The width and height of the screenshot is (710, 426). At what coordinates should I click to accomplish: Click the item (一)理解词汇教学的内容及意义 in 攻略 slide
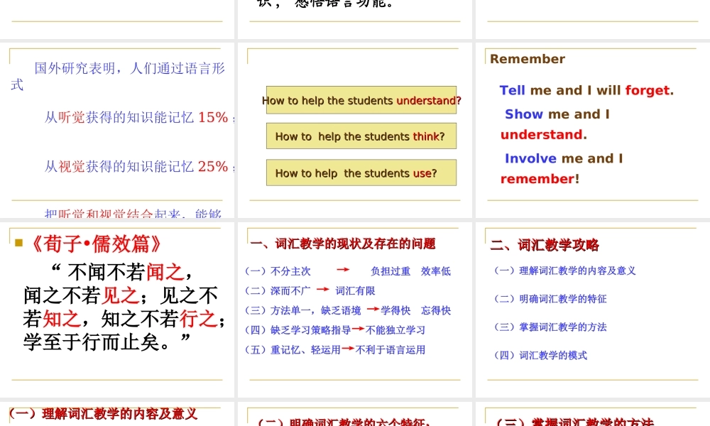(x=564, y=271)
